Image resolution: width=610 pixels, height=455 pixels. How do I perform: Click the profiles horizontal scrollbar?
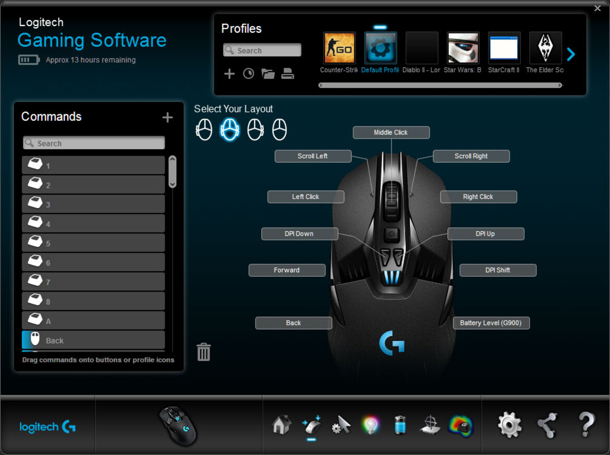click(x=440, y=85)
